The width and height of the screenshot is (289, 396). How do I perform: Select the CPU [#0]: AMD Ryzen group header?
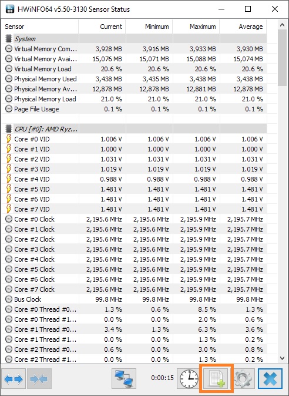(x=134, y=129)
